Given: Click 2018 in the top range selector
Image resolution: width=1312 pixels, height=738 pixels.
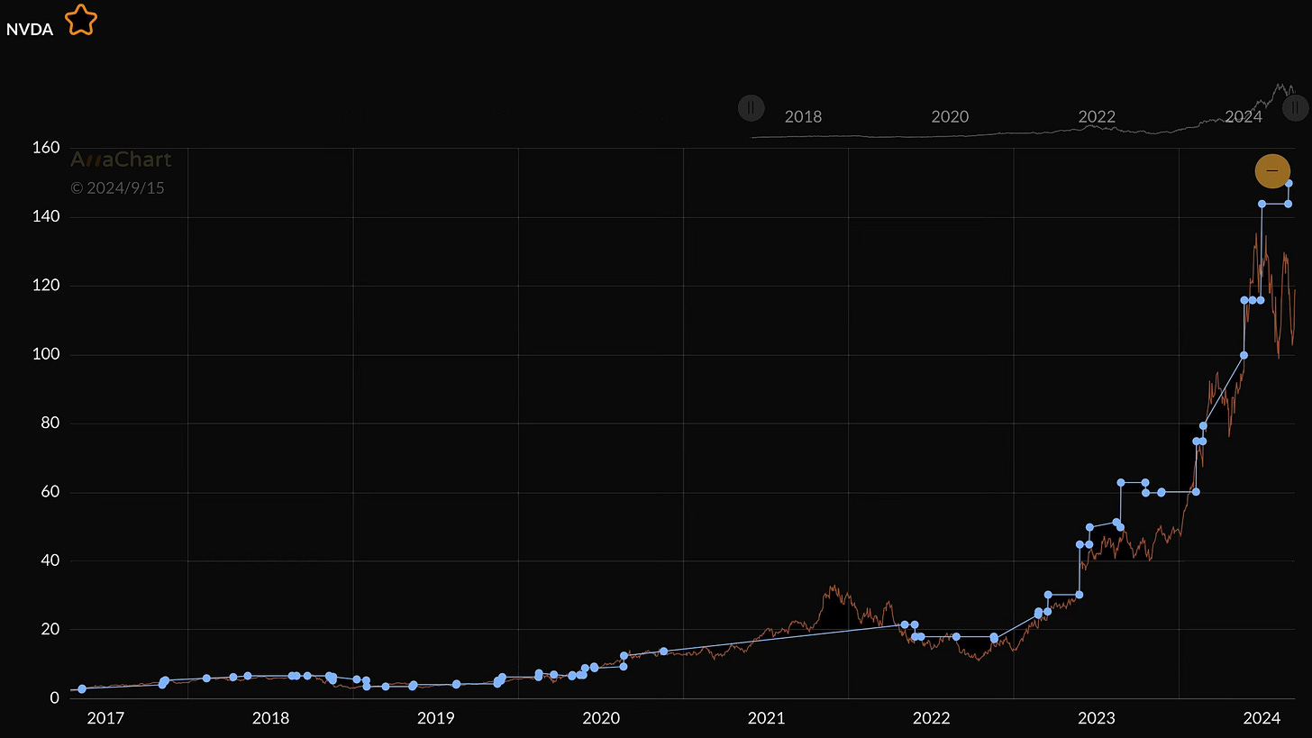Looking at the screenshot, I should pos(803,117).
